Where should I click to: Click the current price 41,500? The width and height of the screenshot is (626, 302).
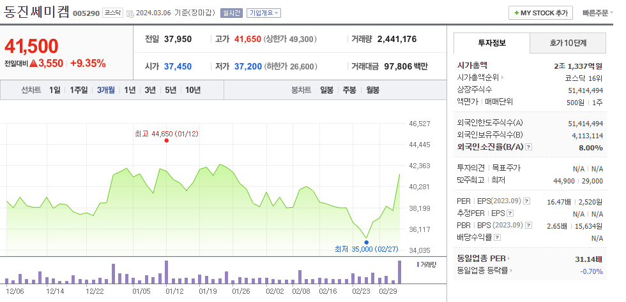point(31,47)
